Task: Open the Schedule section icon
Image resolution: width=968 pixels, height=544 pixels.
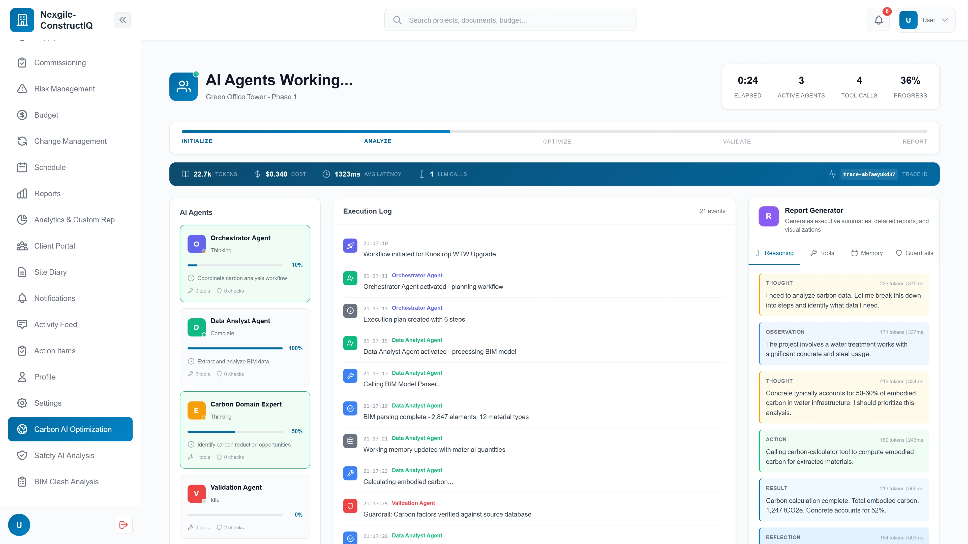Action: pyautogui.click(x=22, y=167)
